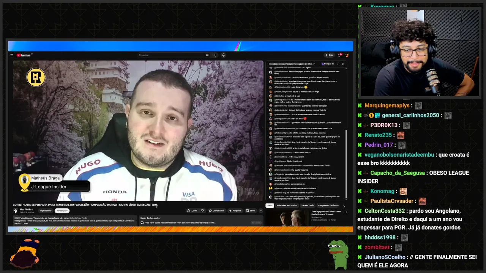The height and width of the screenshot is (273, 486).
Task: Open the Criar create button
Action: (329, 55)
